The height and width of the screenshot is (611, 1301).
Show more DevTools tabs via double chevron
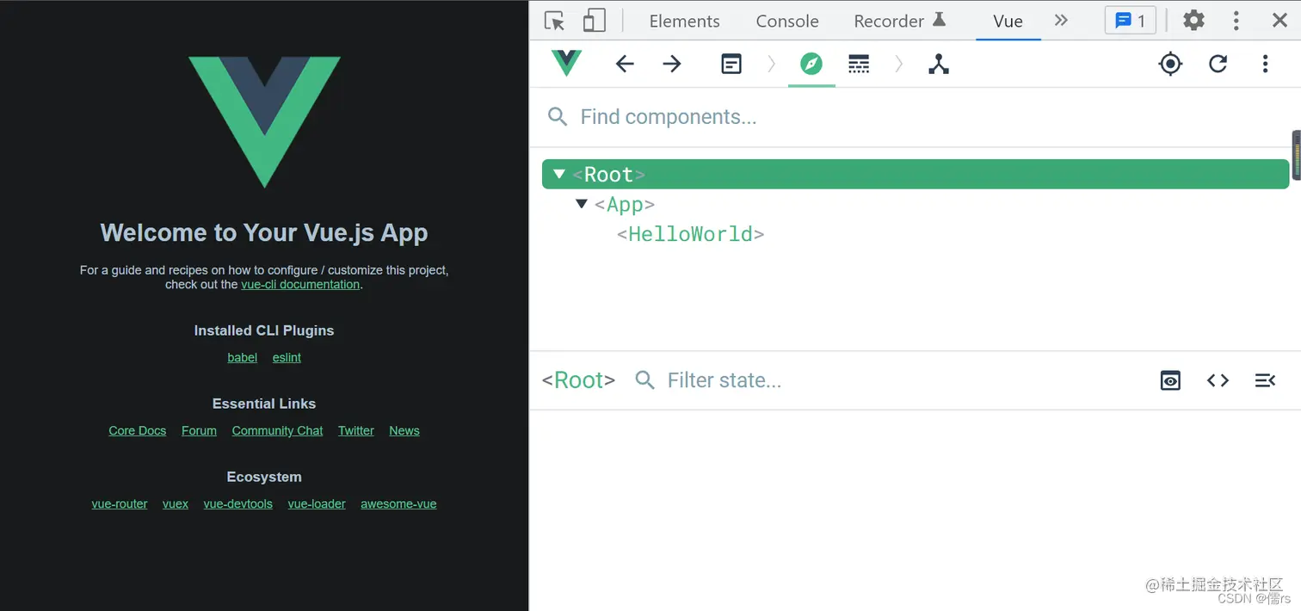click(x=1061, y=21)
